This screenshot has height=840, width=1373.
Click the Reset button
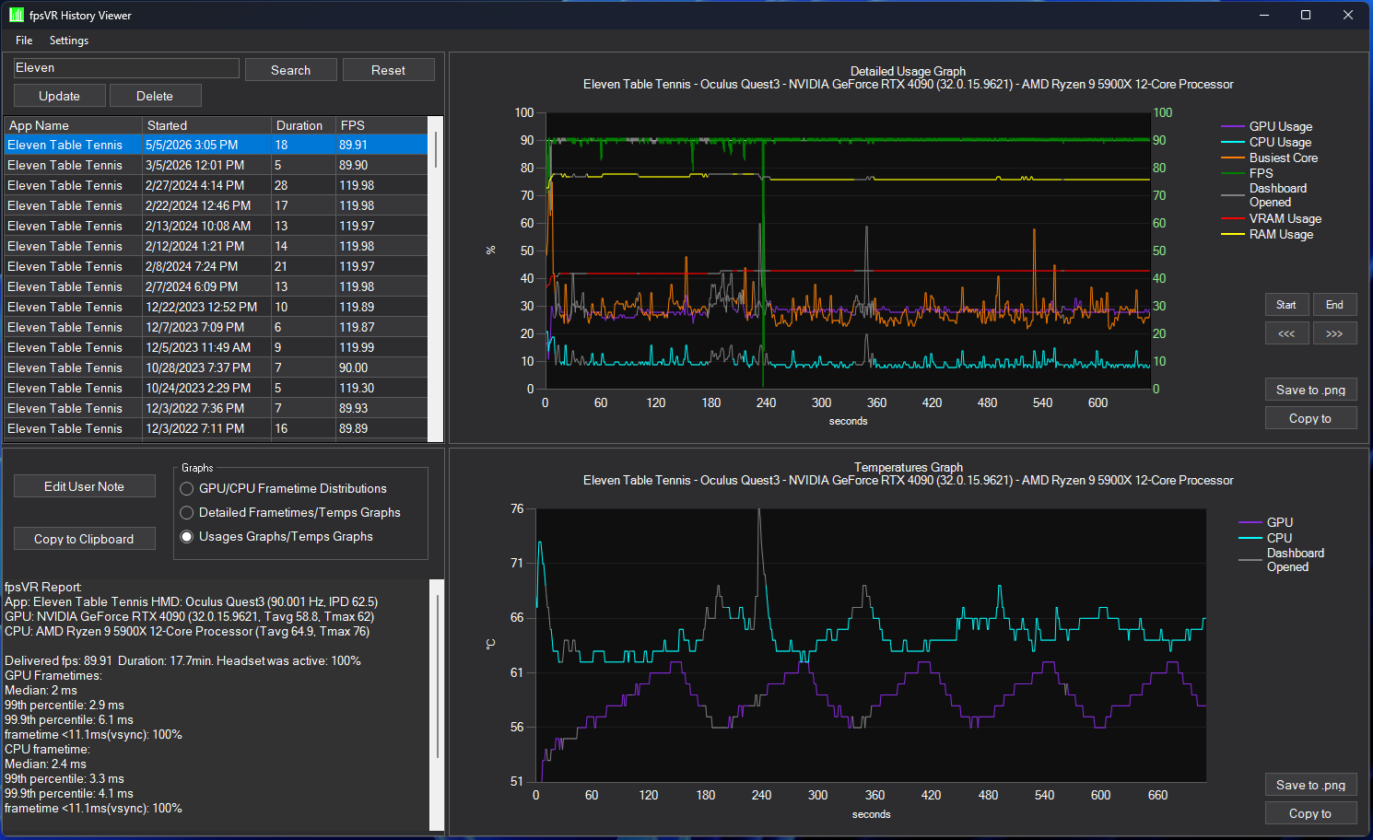pos(388,70)
